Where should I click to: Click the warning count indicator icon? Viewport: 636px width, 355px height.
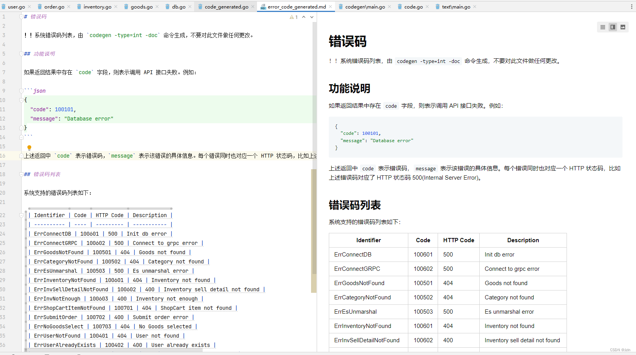(294, 17)
